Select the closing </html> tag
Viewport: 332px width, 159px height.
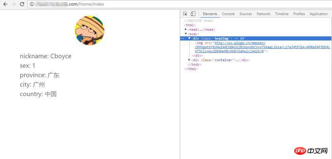[x=191, y=69]
